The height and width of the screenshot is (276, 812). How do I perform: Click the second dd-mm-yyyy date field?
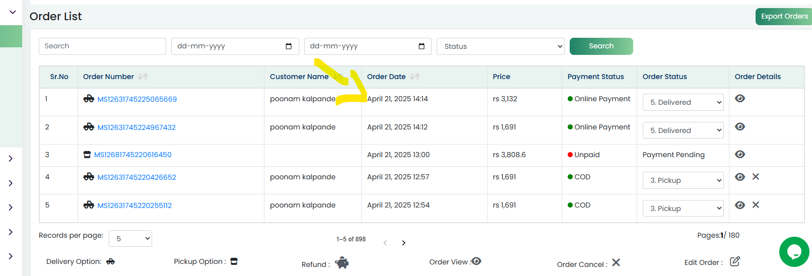pos(368,46)
